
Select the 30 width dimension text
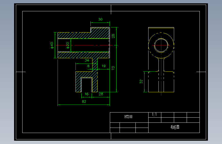(100, 19)
